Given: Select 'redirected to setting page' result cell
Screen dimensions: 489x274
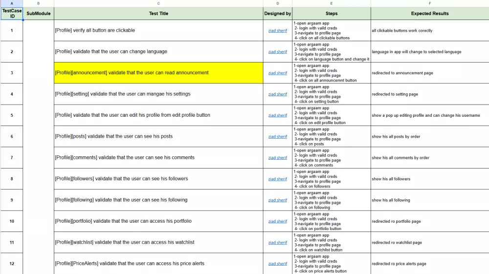Looking at the screenshot, I should (430, 94).
